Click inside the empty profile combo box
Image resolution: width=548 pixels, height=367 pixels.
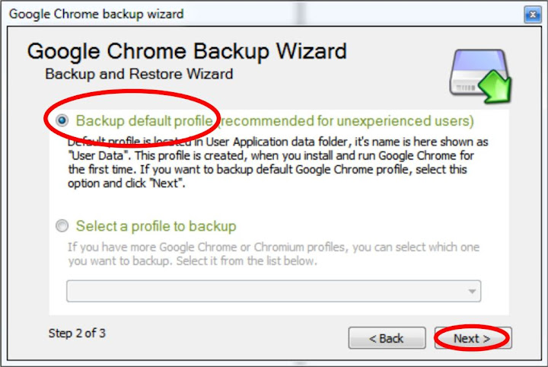click(274, 291)
